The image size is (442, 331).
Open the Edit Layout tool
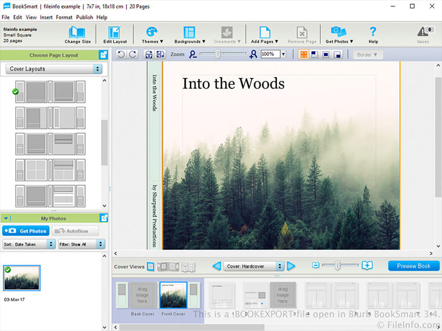(115, 33)
